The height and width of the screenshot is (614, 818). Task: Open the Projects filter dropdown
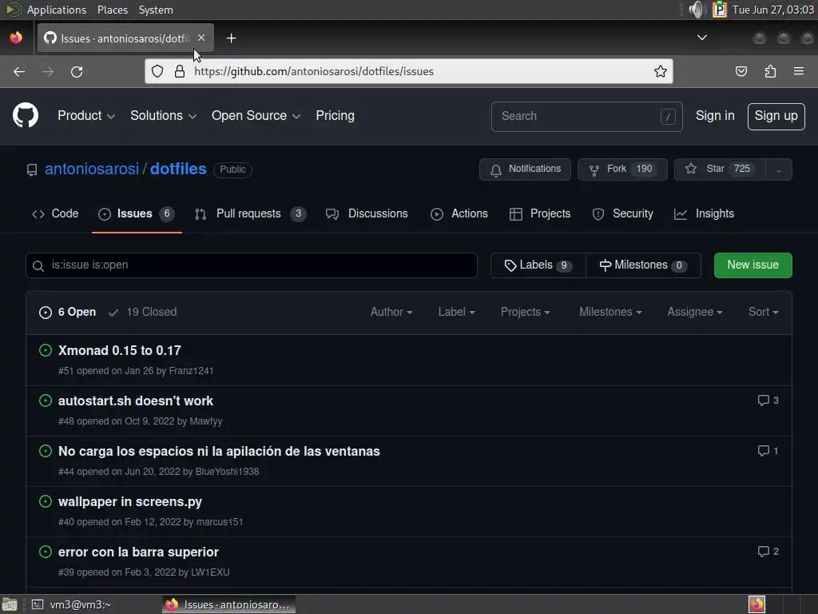[526, 313]
